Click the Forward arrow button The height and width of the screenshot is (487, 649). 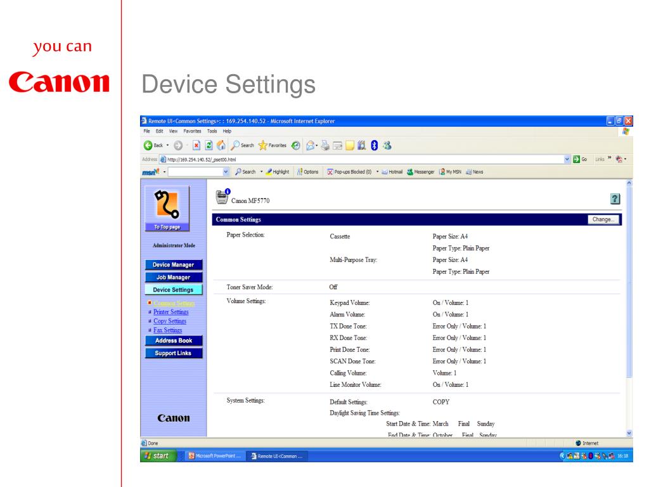(178, 145)
